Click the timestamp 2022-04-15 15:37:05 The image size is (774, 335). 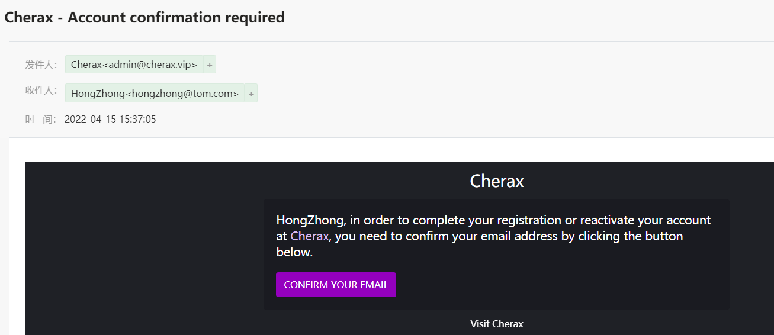click(x=110, y=119)
